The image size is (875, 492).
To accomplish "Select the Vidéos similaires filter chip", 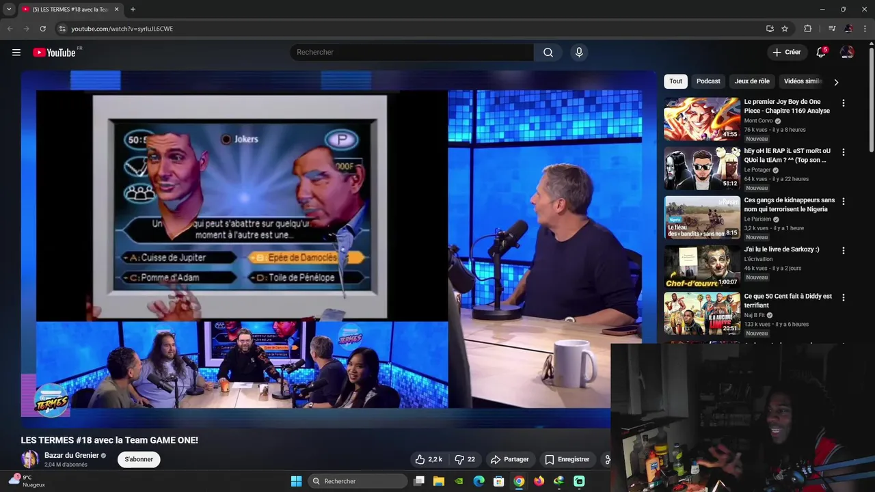I will pos(803,81).
